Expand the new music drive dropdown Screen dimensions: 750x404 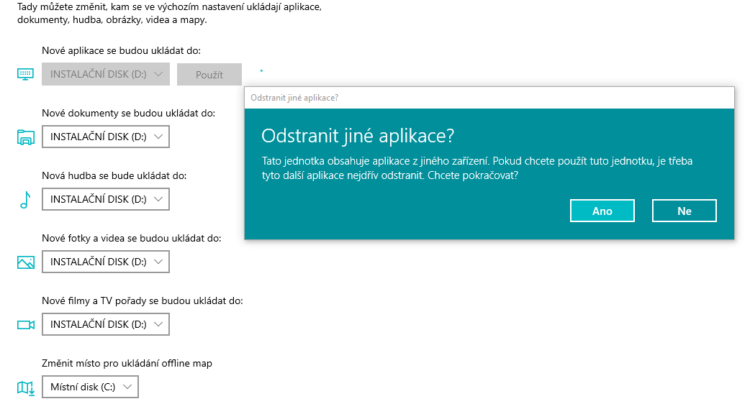pyautogui.click(x=106, y=199)
